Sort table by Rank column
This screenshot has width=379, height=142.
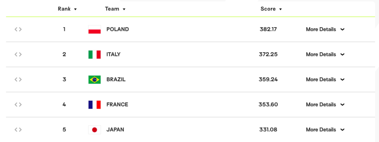[67, 9]
